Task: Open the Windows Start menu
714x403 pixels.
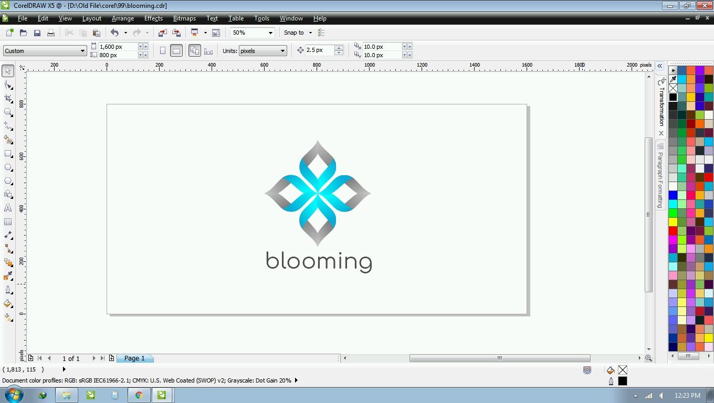Action: (13, 395)
